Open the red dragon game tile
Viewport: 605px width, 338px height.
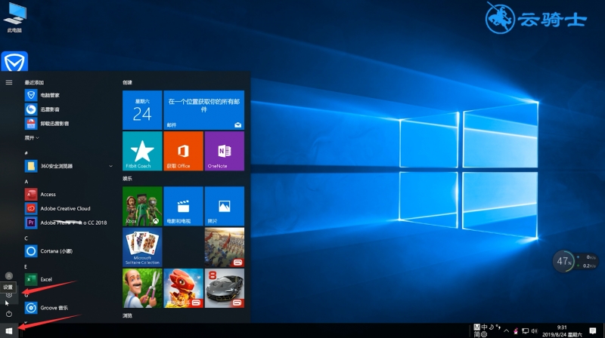pos(183,288)
